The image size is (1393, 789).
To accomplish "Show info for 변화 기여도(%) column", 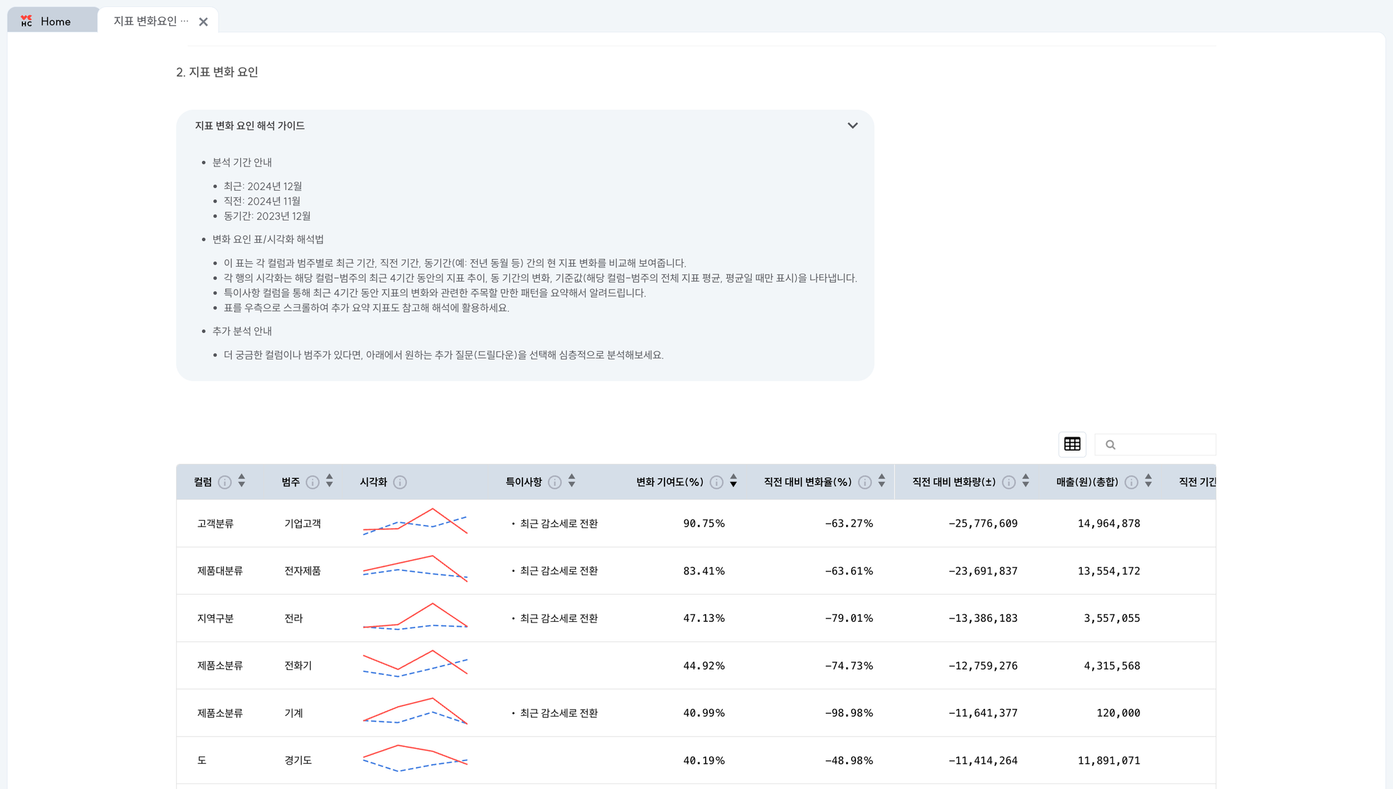I will tap(716, 482).
